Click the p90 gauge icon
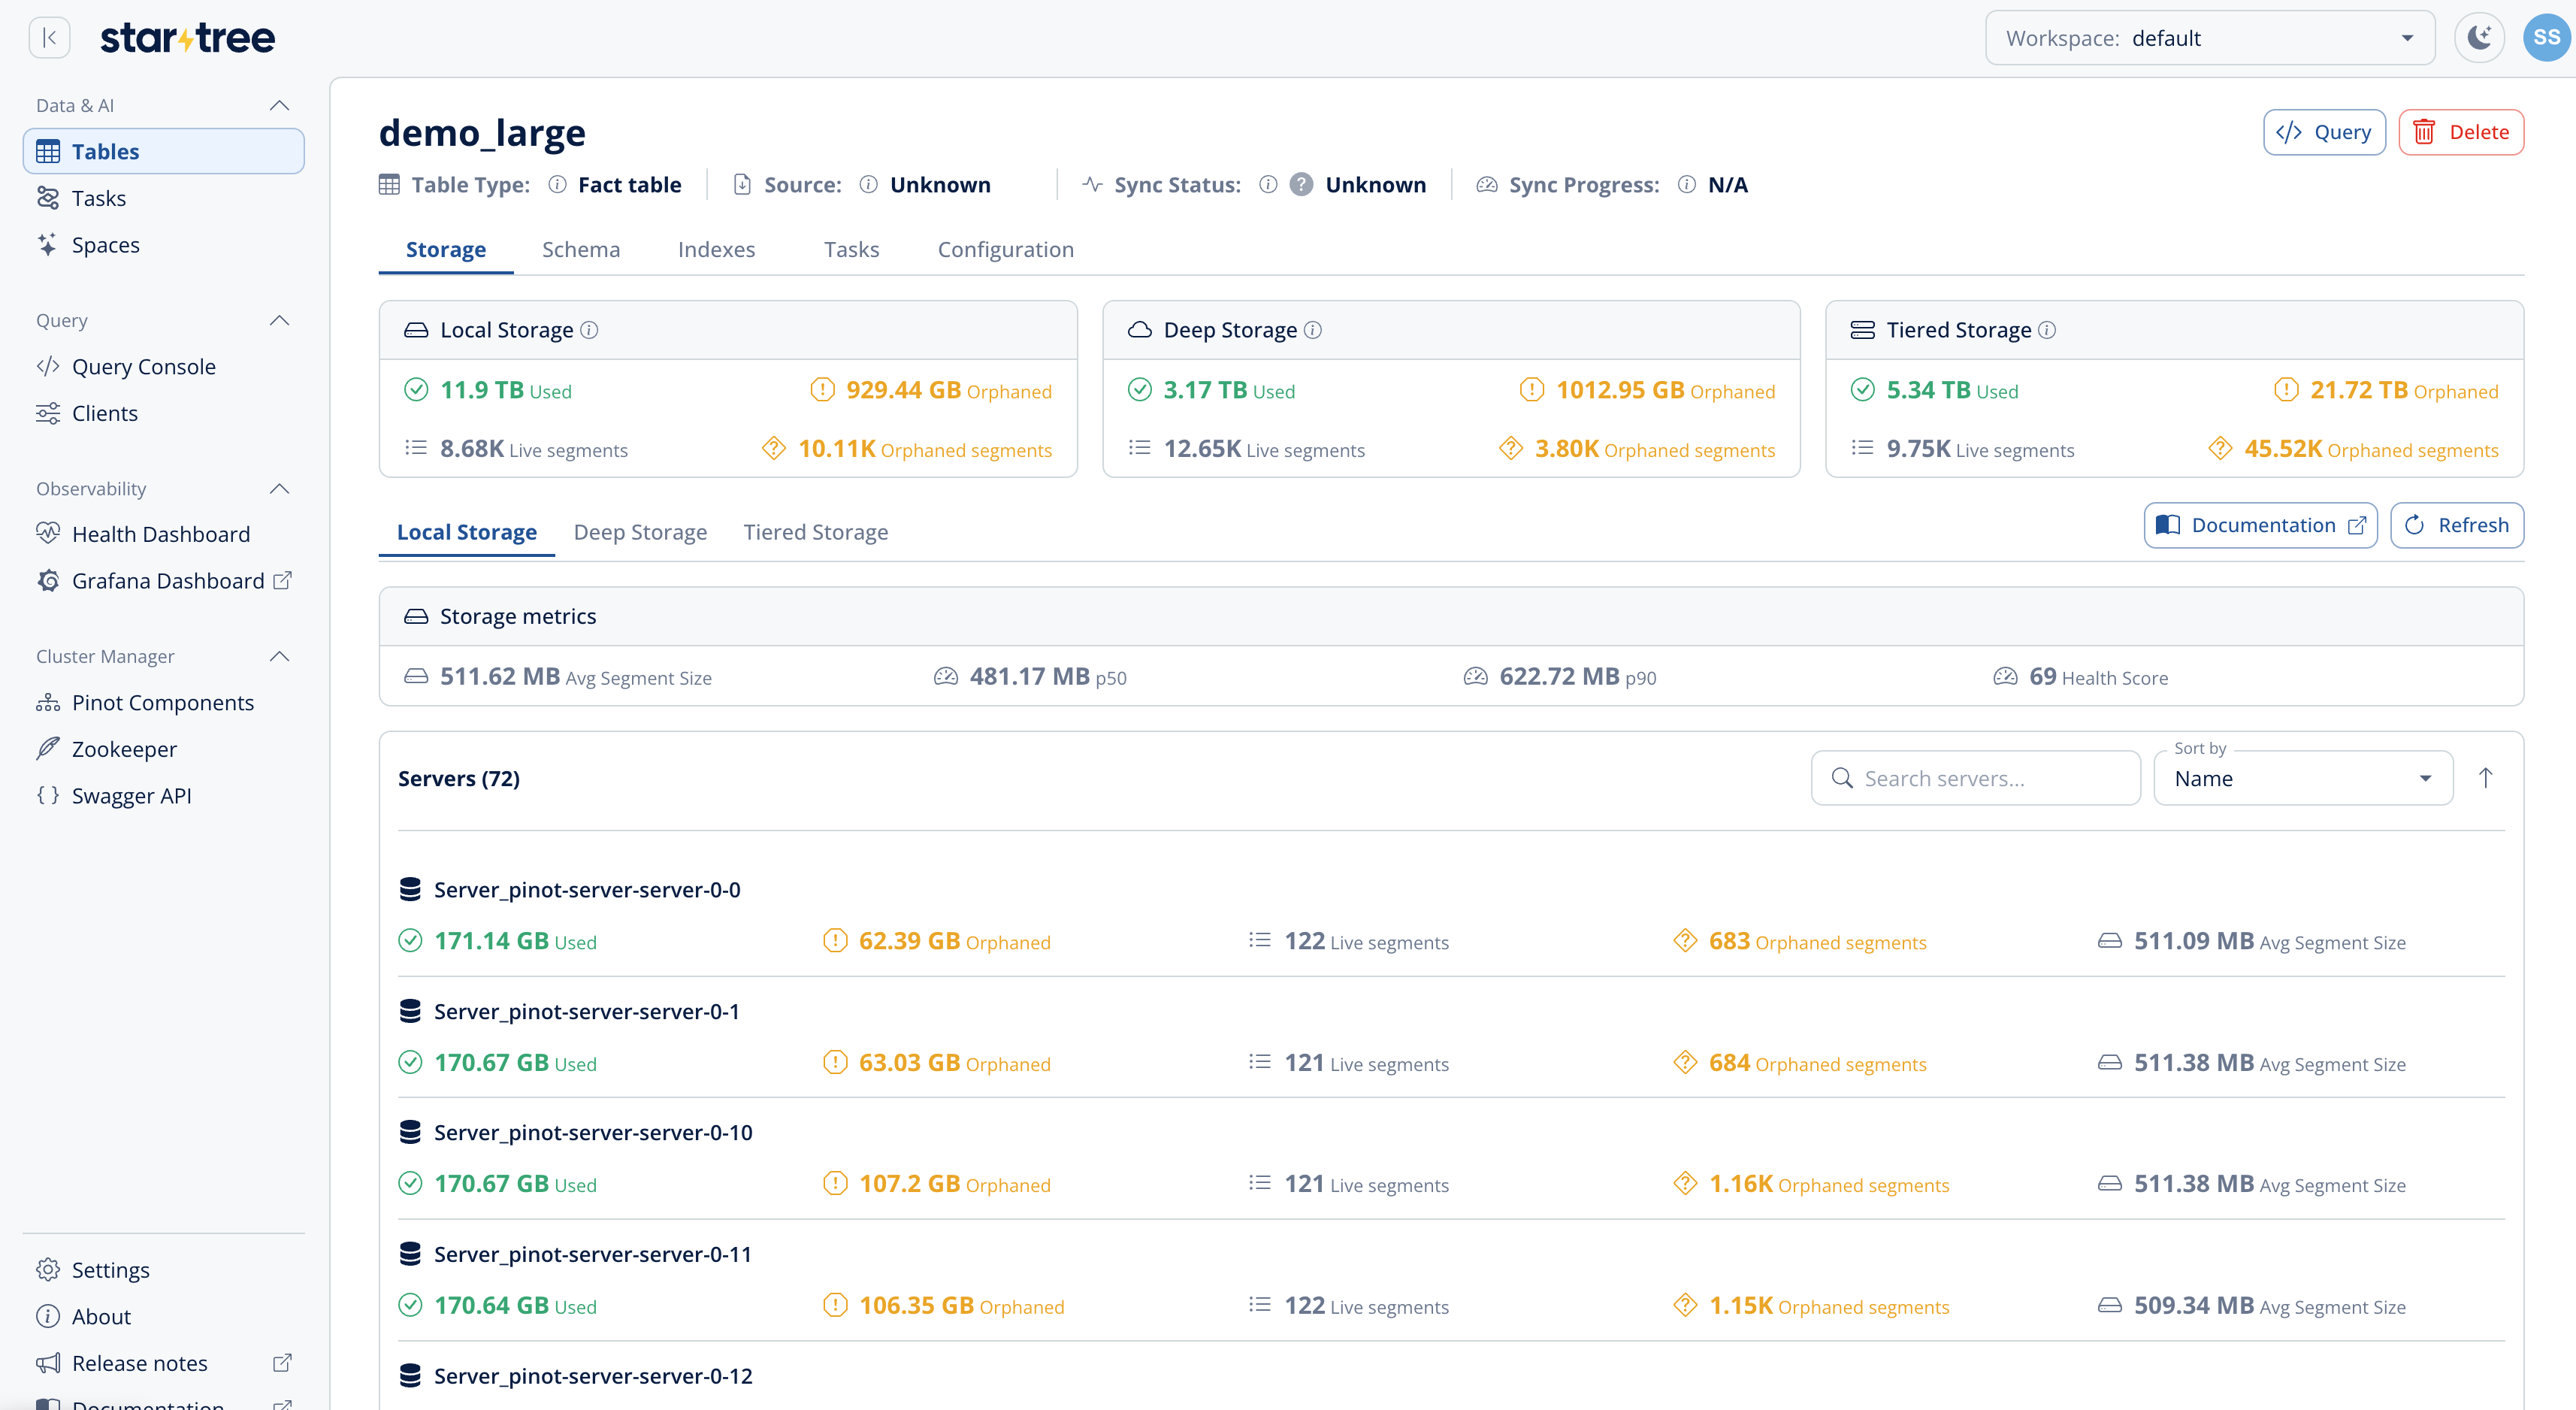The width and height of the screenshot is (2576, 1410). (x=1476, y=677)
